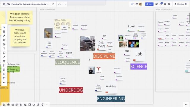Open notifications bell
This screenshot has width=190, height=107.
click(x=165, y=4)
